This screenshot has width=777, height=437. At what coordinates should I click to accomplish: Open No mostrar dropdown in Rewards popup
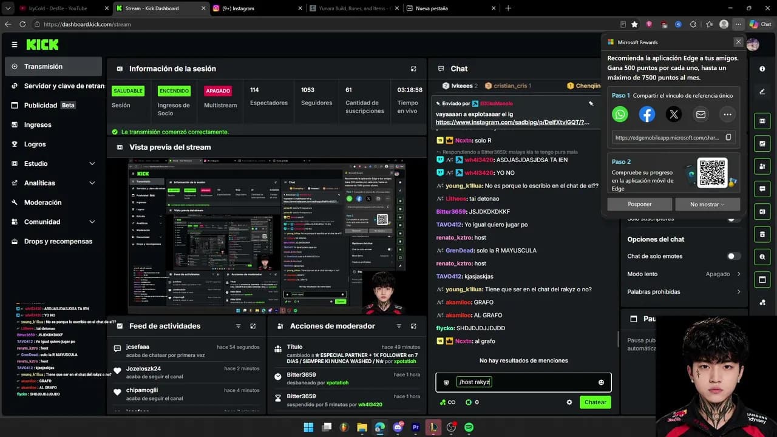tap(707, 204)
